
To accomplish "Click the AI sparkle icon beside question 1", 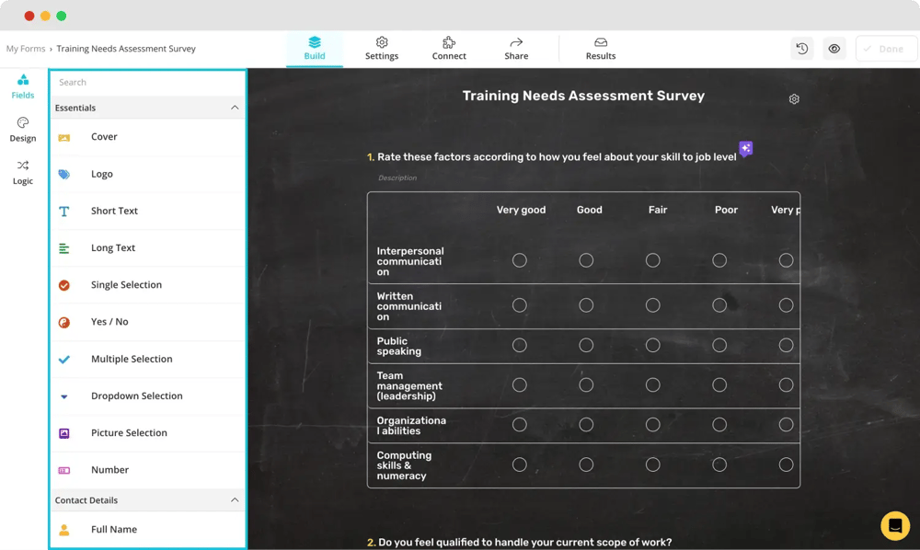I will (x=745, y=149).
